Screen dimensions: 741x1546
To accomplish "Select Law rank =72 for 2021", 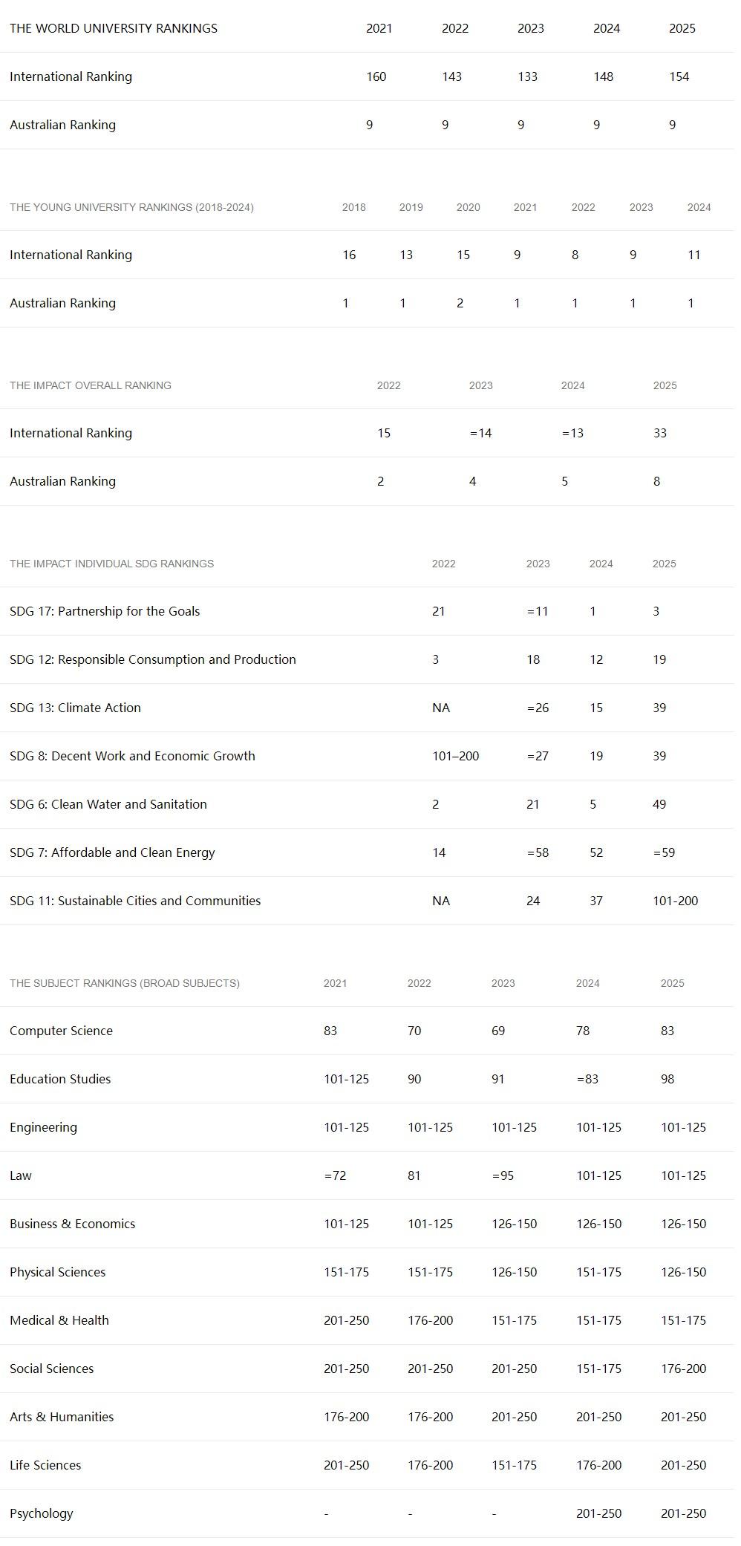I will [x=335, y=1175].
